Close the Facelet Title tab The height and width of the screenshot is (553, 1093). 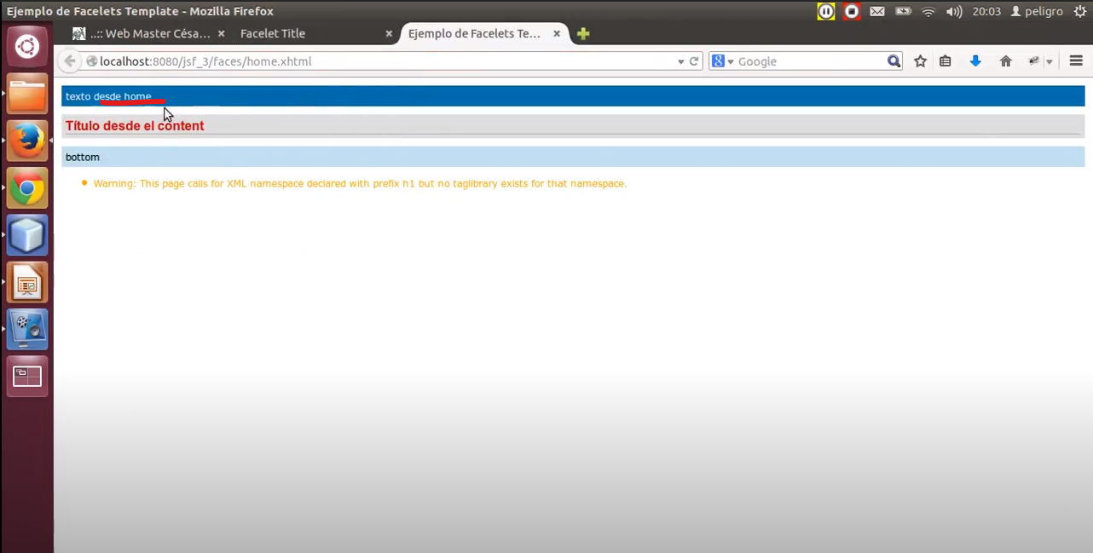pyautogui.click(x=389, y=34)
